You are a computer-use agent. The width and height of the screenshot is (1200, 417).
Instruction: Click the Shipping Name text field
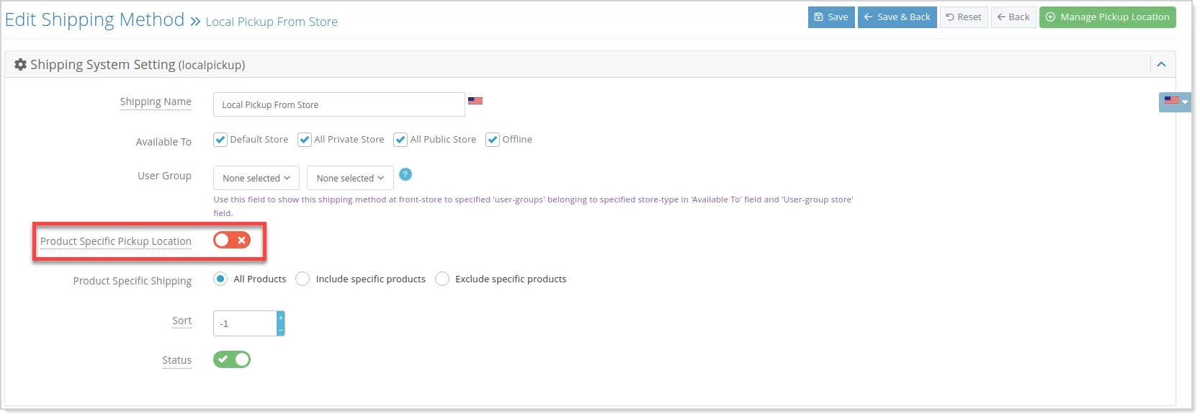click(339, 104)
